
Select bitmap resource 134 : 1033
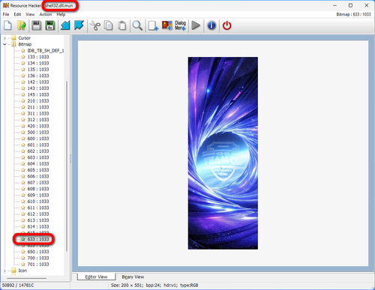point(38,63)
